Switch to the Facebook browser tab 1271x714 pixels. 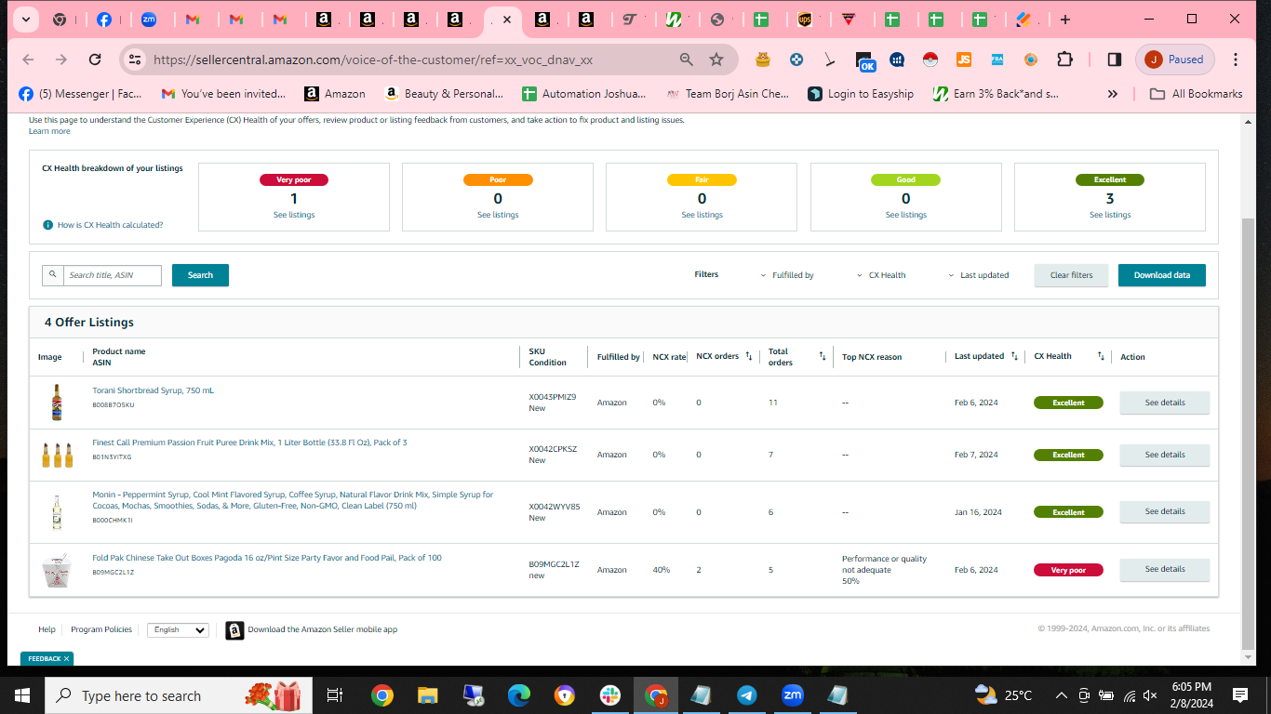click(x=103, y=19)
